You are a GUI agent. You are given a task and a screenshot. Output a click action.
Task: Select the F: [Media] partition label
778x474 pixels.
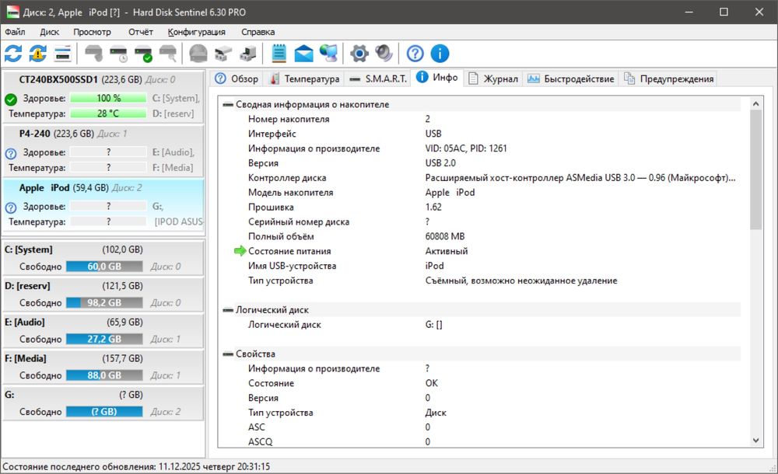coord(26,358)
